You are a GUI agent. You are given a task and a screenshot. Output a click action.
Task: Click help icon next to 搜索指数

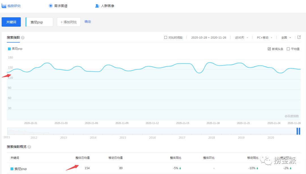point(23,38)
